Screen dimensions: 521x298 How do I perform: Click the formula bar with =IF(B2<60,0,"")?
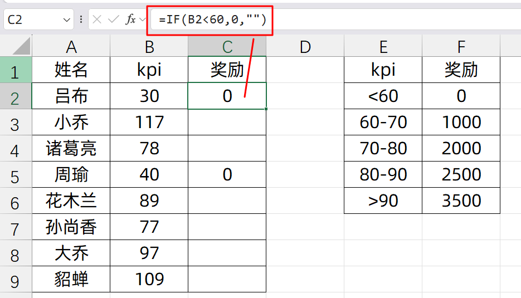[335, 19]
